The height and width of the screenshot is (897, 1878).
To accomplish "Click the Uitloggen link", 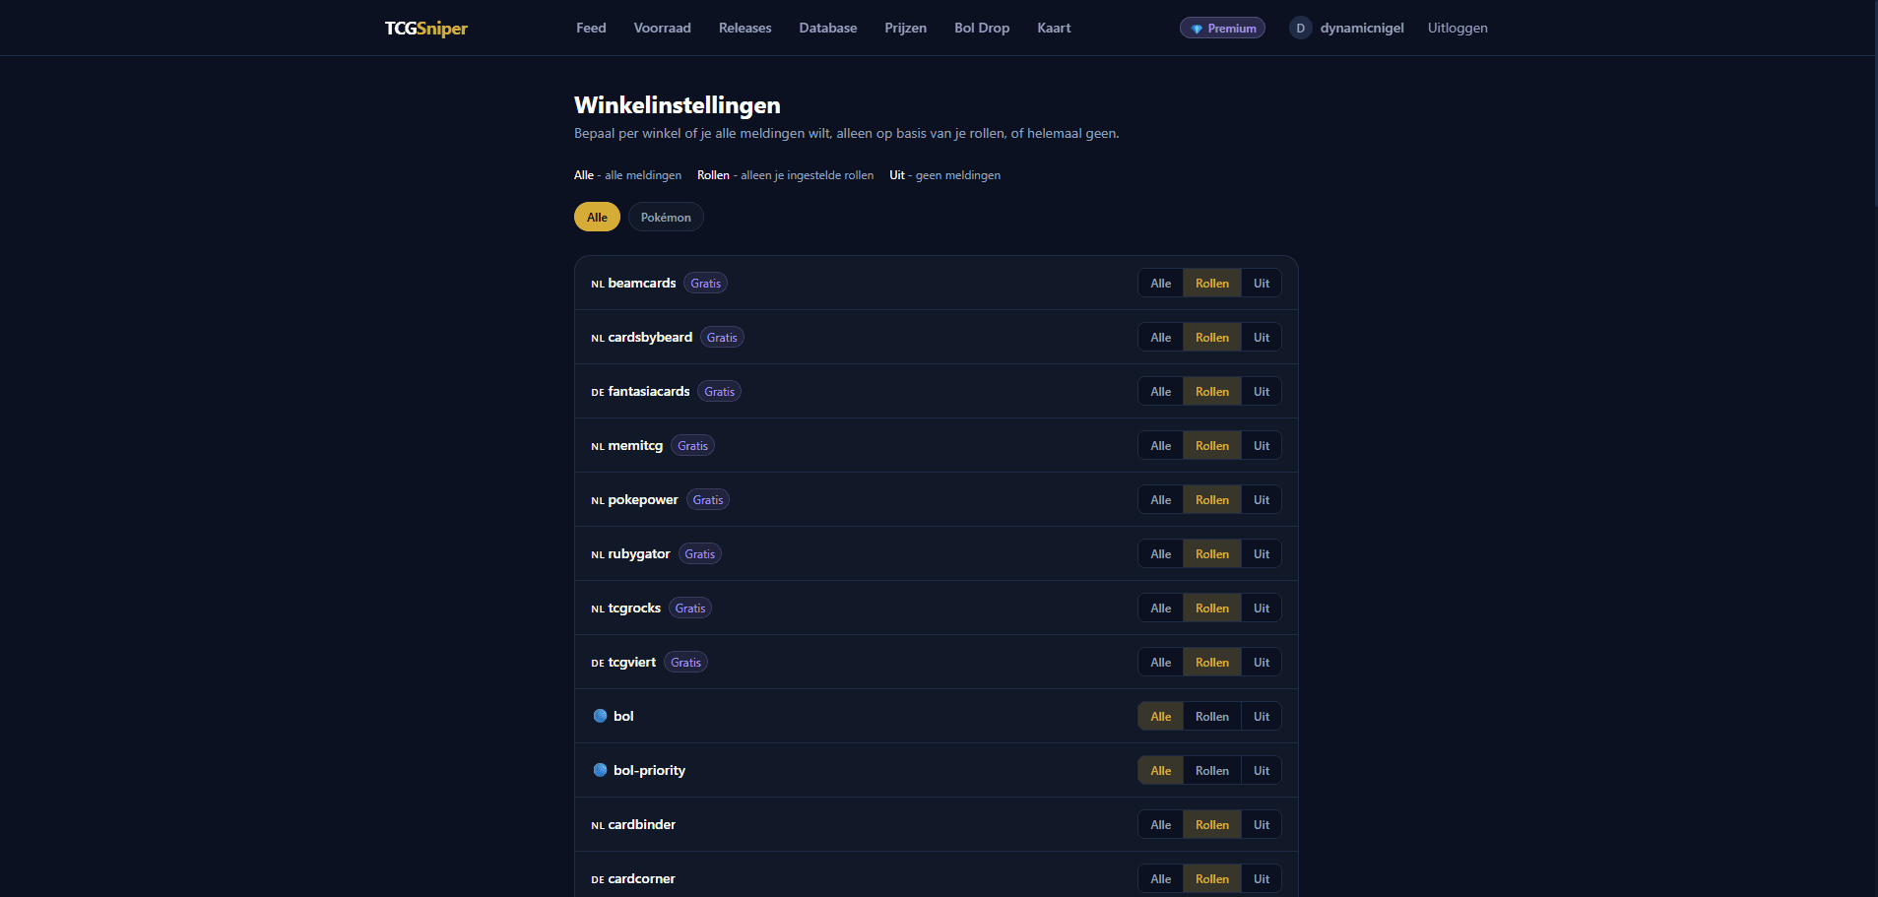I will (x=1457, y=29).
